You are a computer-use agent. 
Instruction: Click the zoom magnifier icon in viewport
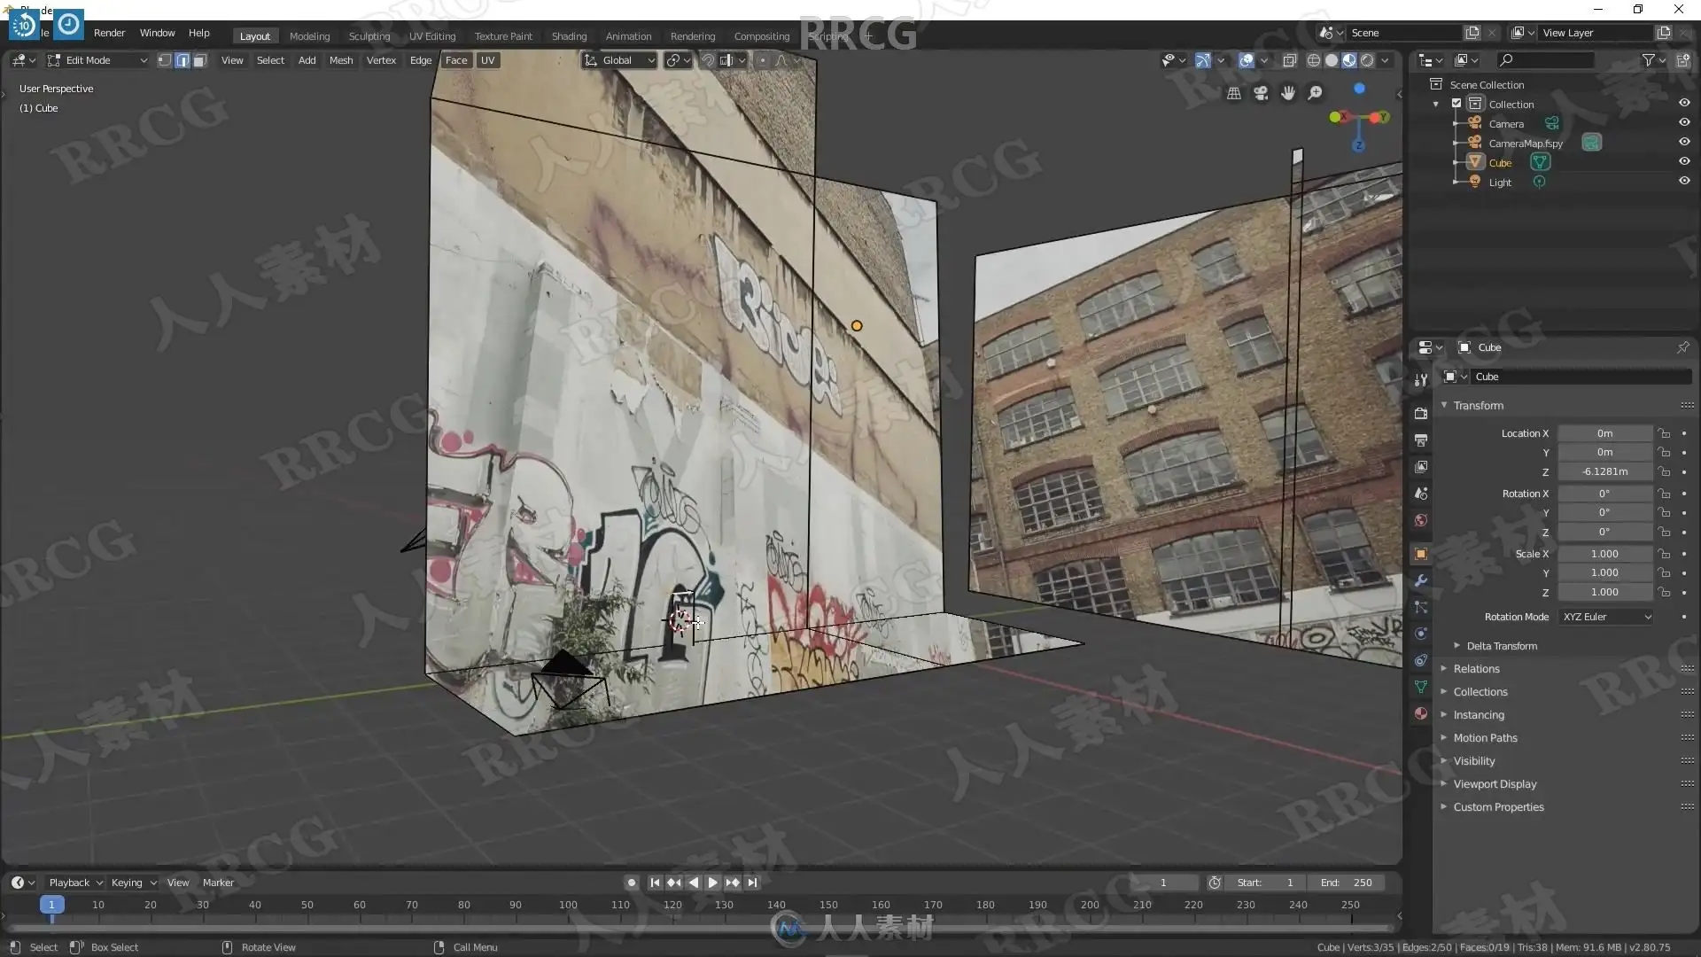(x=1316, y=93)
